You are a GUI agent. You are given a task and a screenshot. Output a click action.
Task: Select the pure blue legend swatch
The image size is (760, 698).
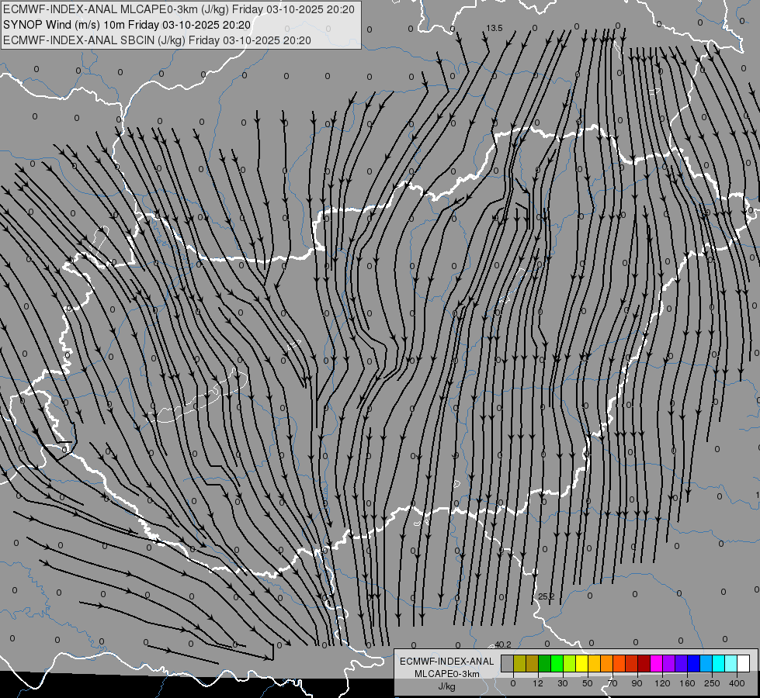pos(693,663)
